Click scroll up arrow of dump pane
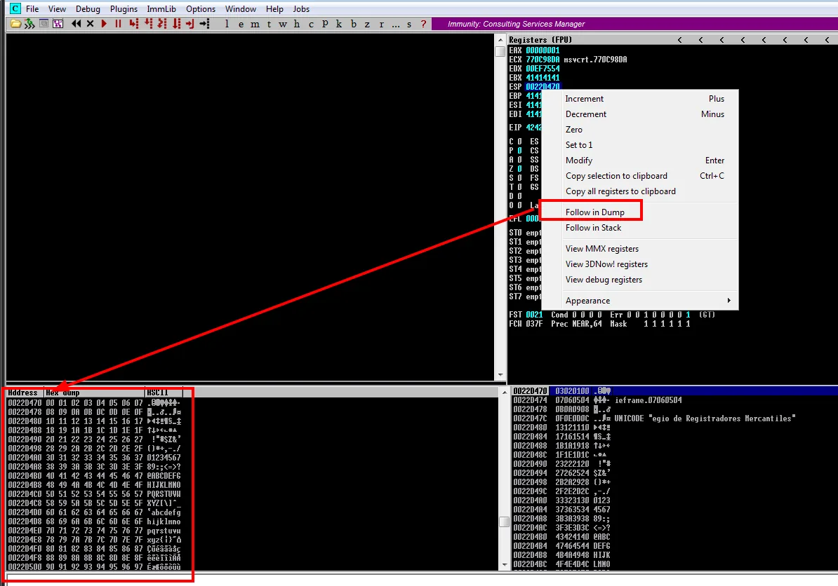The width and height of the screenshot is (838, 586). pos(504,393)
